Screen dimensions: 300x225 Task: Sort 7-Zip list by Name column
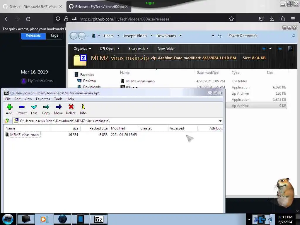click(x=27, y=128)
